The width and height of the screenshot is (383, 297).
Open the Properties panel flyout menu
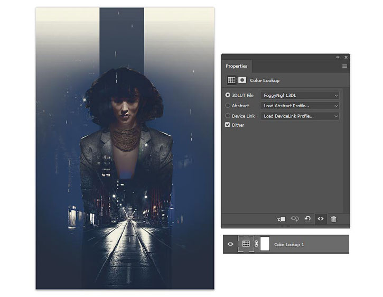pos(344,66)
